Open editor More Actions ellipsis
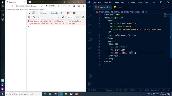 click(168, 7)
